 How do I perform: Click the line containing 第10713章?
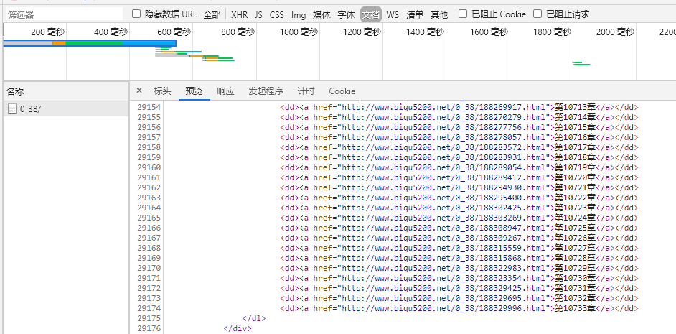point(459,107)
